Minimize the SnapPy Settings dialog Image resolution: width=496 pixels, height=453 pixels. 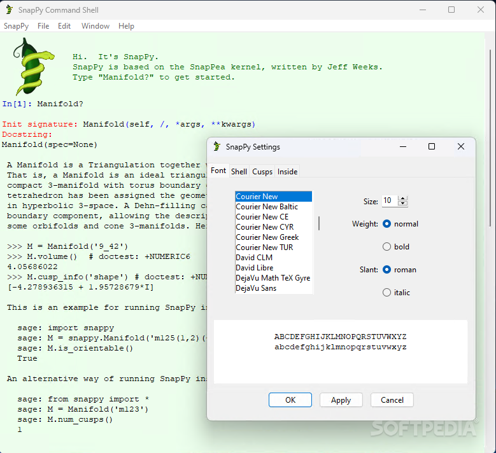click(x=402, y=146)
